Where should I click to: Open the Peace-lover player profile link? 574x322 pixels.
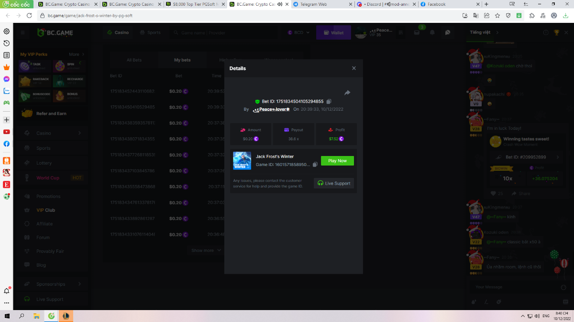271,109
